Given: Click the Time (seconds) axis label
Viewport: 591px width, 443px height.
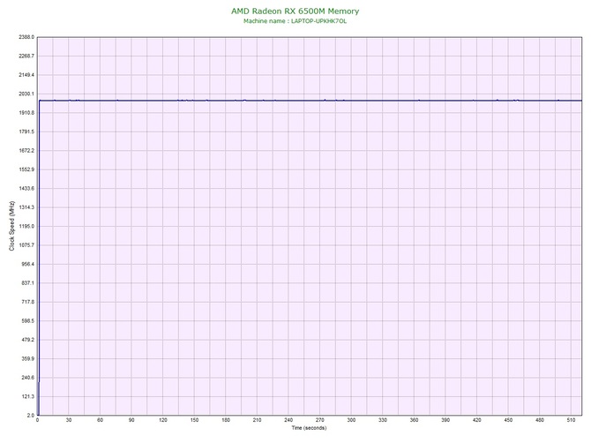Looking at the screenshot, I should (309, 428).
